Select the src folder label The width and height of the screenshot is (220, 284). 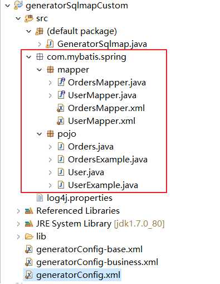coord(42,18)
